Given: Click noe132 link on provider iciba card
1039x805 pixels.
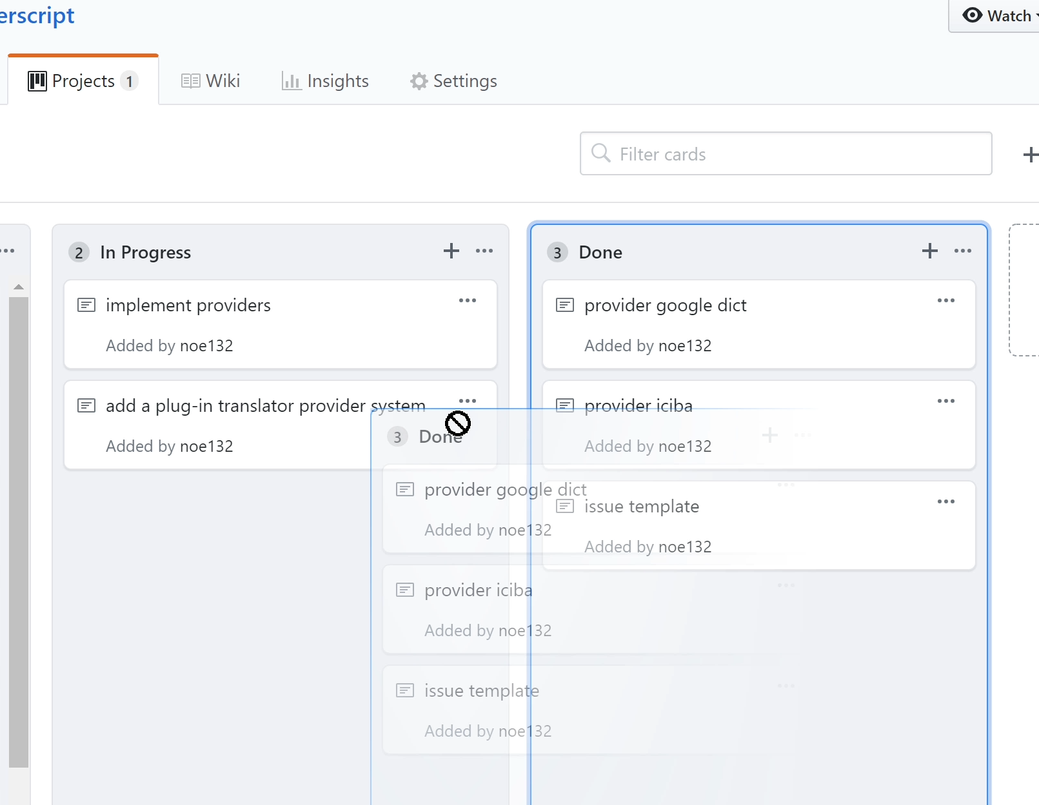Looking at the screenshot, I should point(685,446).
